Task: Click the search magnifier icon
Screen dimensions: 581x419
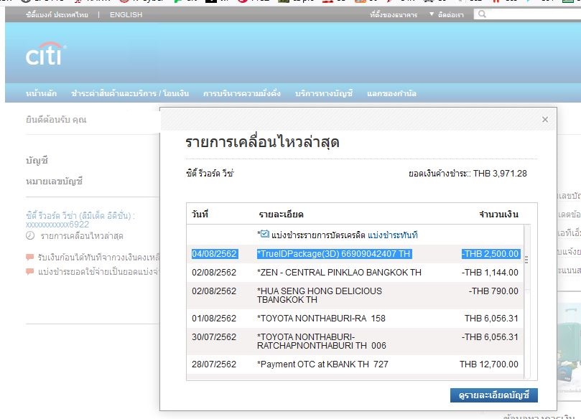Action: pos(482,14)
